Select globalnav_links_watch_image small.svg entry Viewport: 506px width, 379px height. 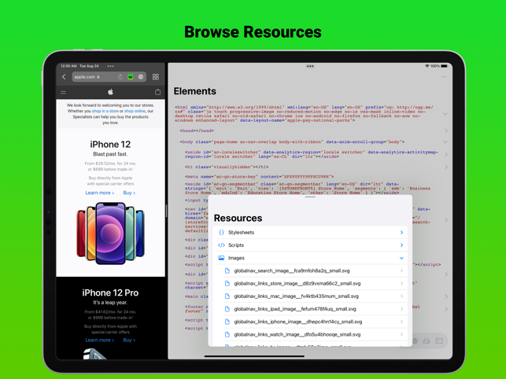[312, 334]
